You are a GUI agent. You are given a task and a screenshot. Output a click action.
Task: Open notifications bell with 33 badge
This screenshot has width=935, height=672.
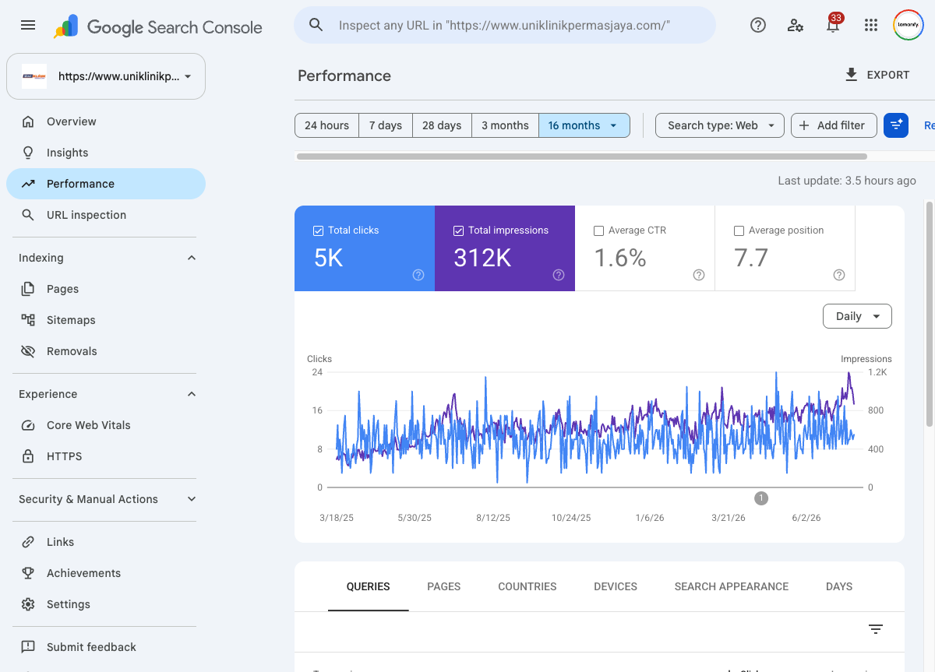(x=833, y=25)
